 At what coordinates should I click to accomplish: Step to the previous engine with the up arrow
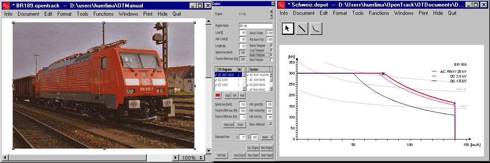pos(271,12)
